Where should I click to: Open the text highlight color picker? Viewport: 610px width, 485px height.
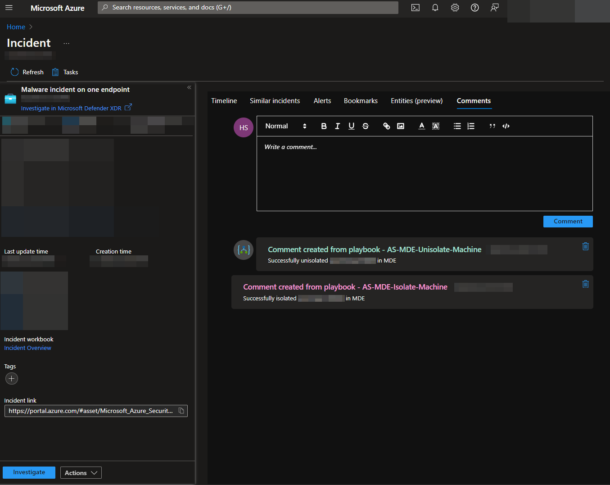[436, 126]
